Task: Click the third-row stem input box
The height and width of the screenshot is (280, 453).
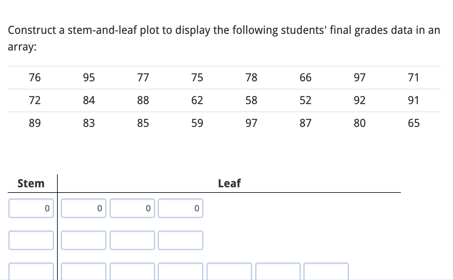Action: (x=31, y=272)
